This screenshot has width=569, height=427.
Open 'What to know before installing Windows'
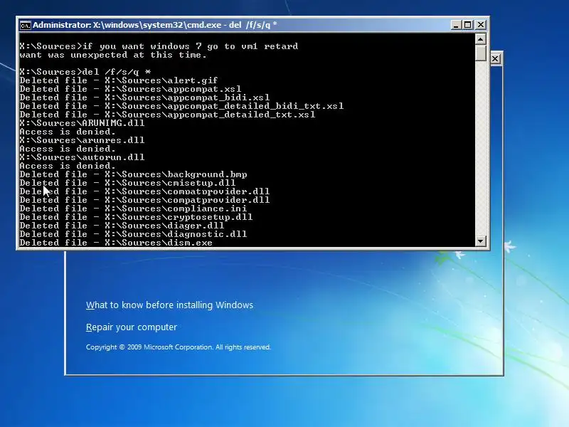(169, 305)
